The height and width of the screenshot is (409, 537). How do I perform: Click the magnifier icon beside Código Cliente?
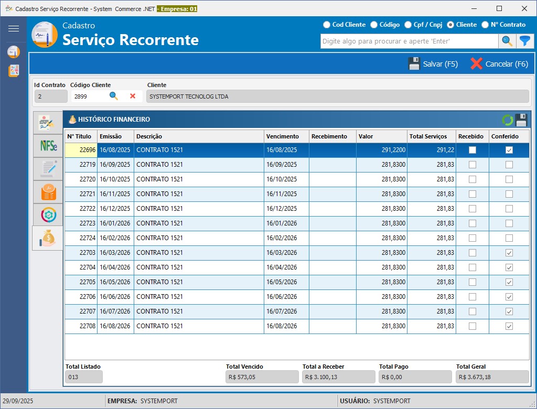[x=114, y=96]
